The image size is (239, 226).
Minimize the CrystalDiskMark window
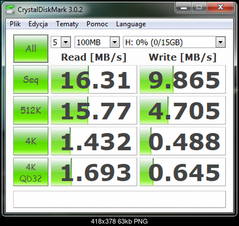184,8
